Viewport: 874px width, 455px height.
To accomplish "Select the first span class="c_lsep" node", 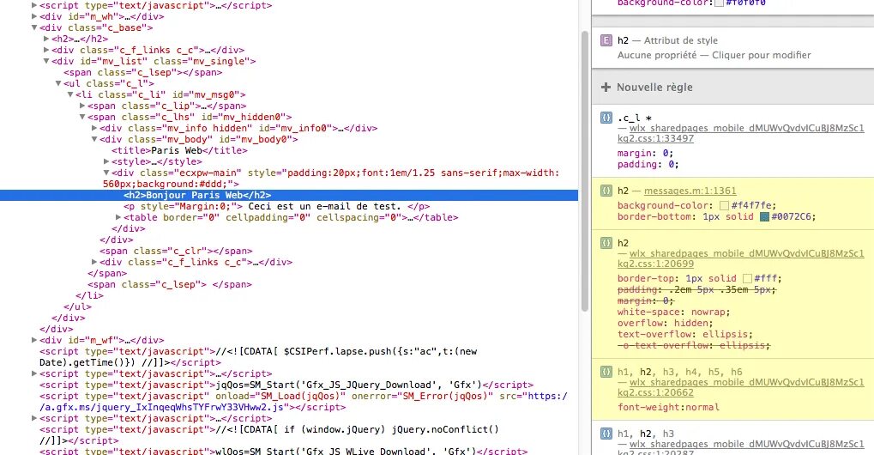I will [142, 72].
